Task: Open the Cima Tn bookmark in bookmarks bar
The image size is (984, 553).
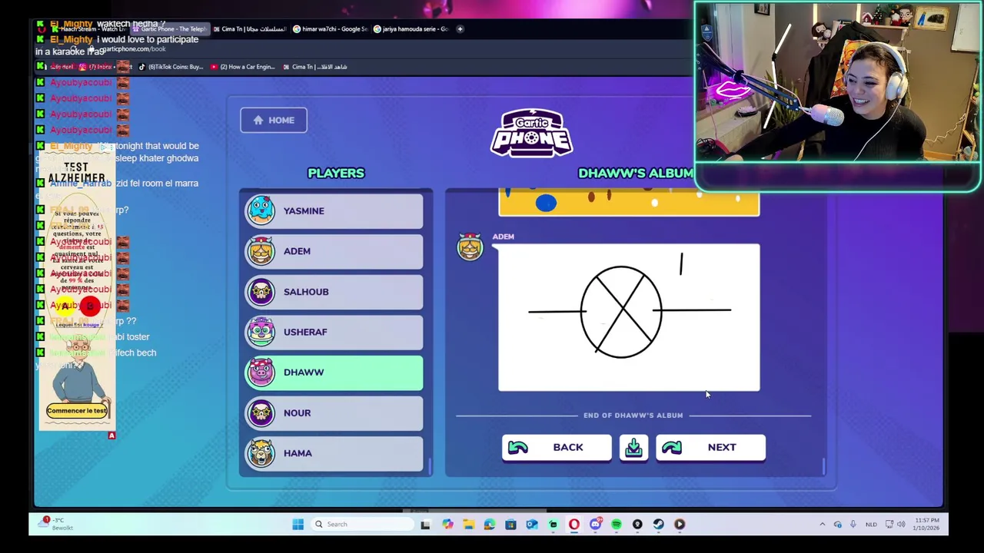Action: [315, 67]
